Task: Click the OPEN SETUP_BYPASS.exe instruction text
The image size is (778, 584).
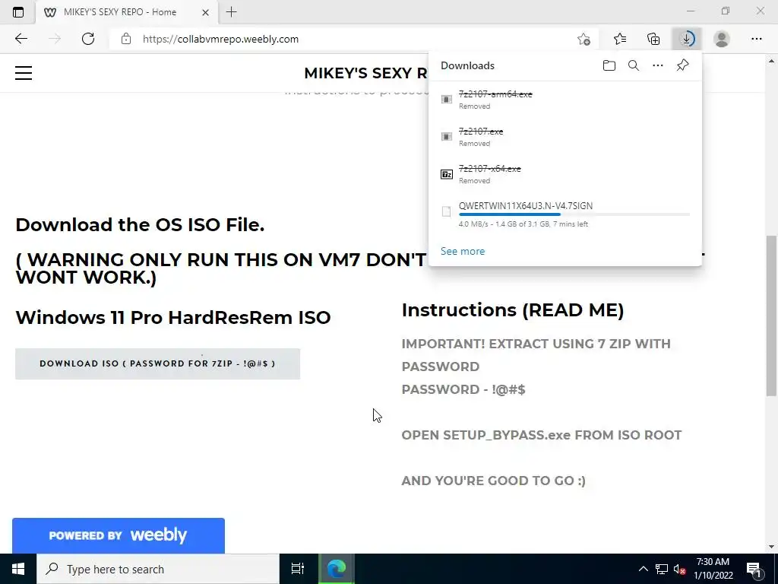Action: 541,435
